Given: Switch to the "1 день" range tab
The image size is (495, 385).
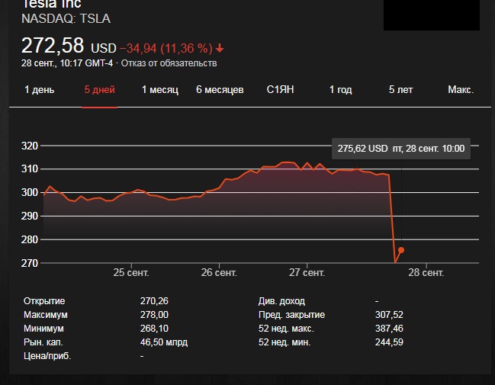Looking at the screenshot, I should tap(40, 90).
